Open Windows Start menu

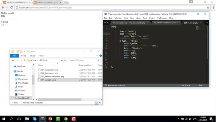click(x=4, y=119)
